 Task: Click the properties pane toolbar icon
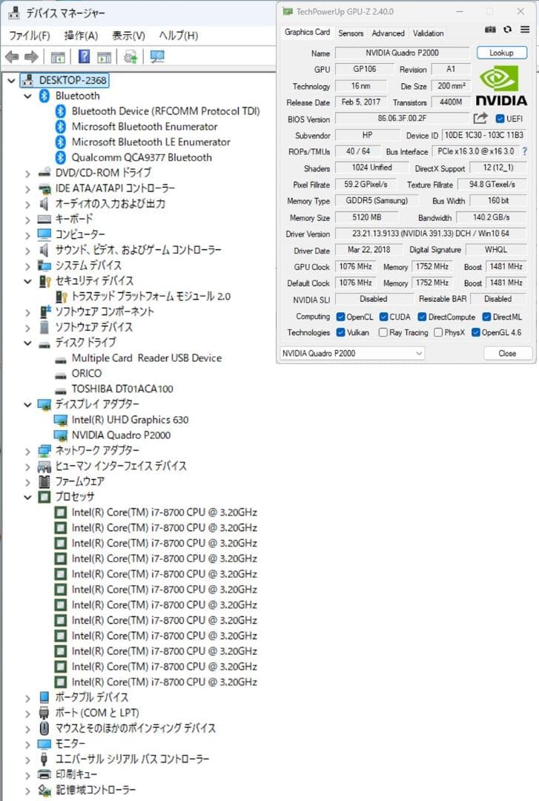(x=105, y=56)
